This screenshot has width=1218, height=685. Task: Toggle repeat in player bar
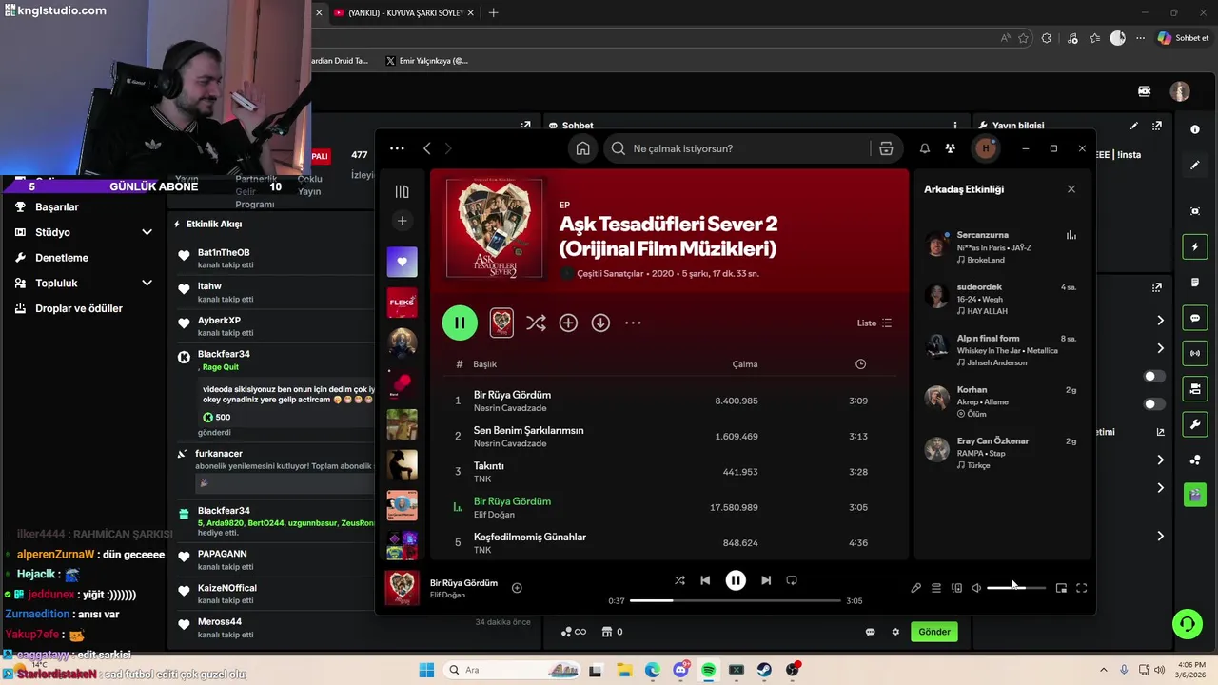coord(792,580)
